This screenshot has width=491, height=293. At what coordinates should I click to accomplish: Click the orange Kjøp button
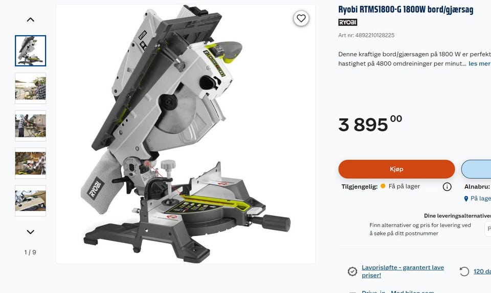396,169
